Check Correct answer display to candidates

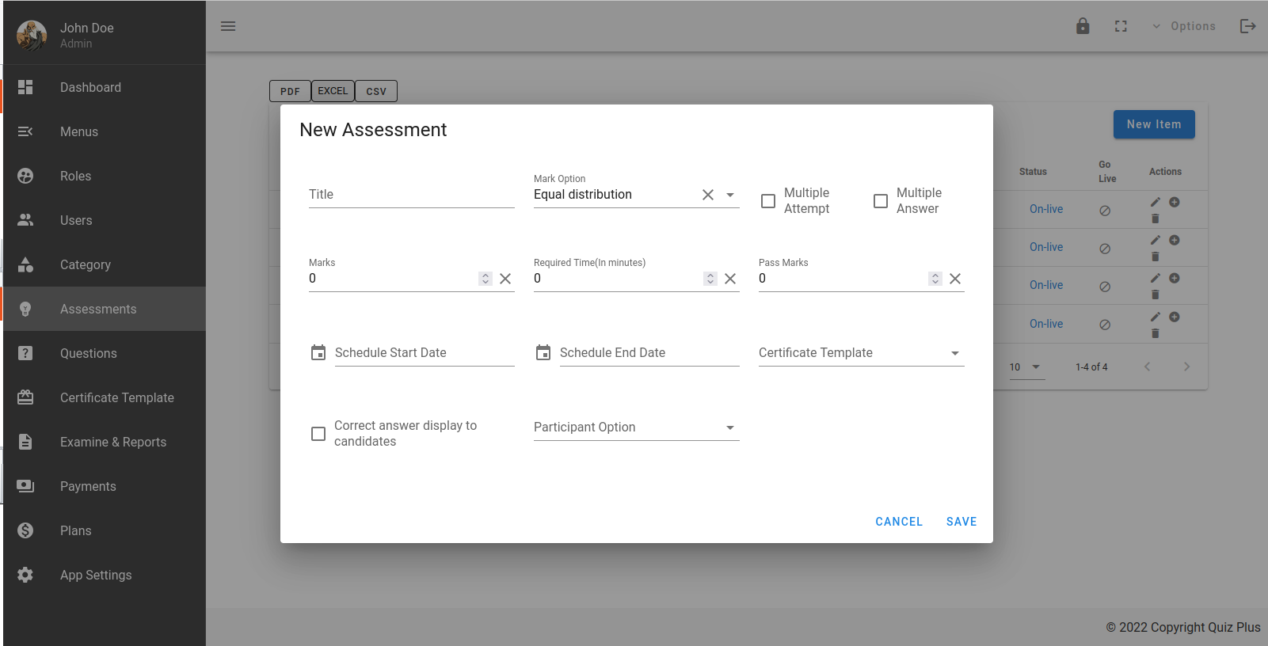coord(318,434)
